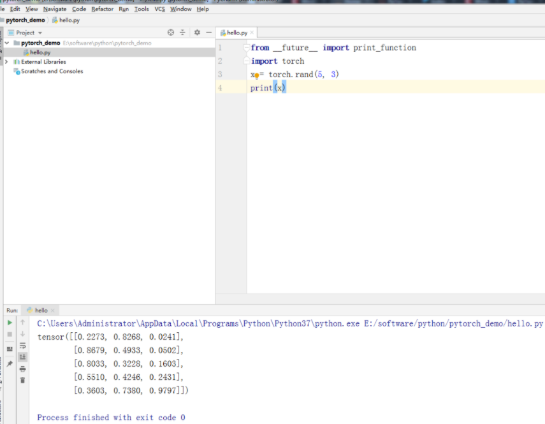Click the Collapse All icon in Project panel

point(182,33)
